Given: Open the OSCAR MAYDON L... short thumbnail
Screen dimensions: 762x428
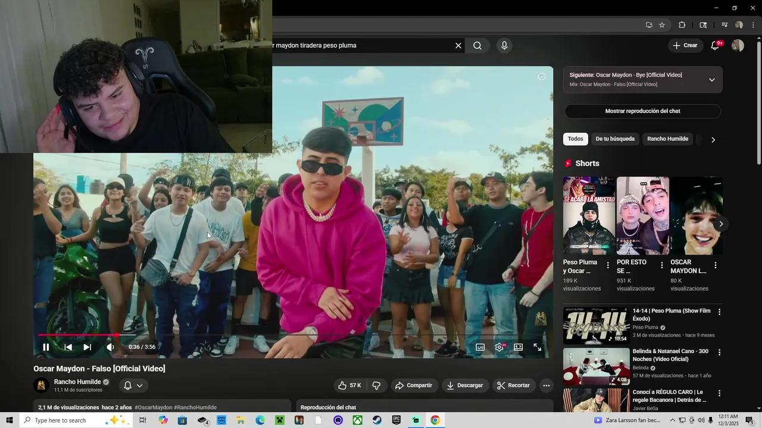Looking at the screenshot, I should [x=697, y=216].
